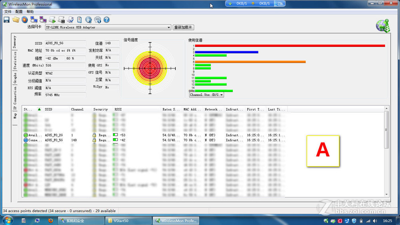Click the Save (floppy disk) toolbar icon
Viewport: 400px width, 225px height.
click(6, 20)
